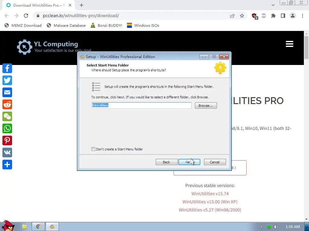309x231 pixels.
Task: Click the site info padlock icon
Action: [38, 16]
